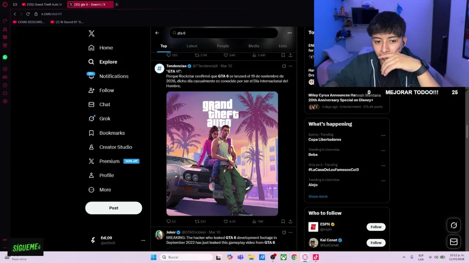The image size is (469, 263).
Task: Switch to the Lists tab
Action: (283, 46)
